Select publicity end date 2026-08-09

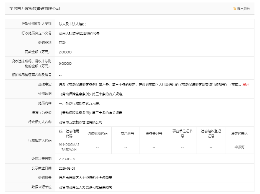pos(67,169)
